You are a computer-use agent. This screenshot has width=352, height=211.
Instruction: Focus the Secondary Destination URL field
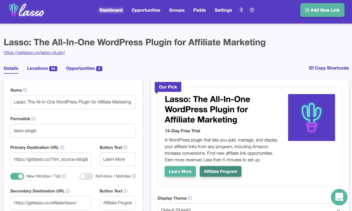pos(51,203)
